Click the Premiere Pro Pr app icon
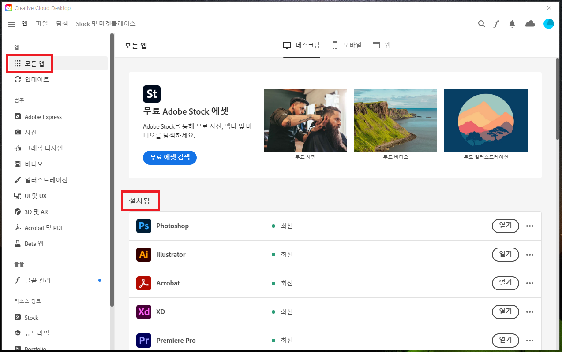 click(144, 341)
